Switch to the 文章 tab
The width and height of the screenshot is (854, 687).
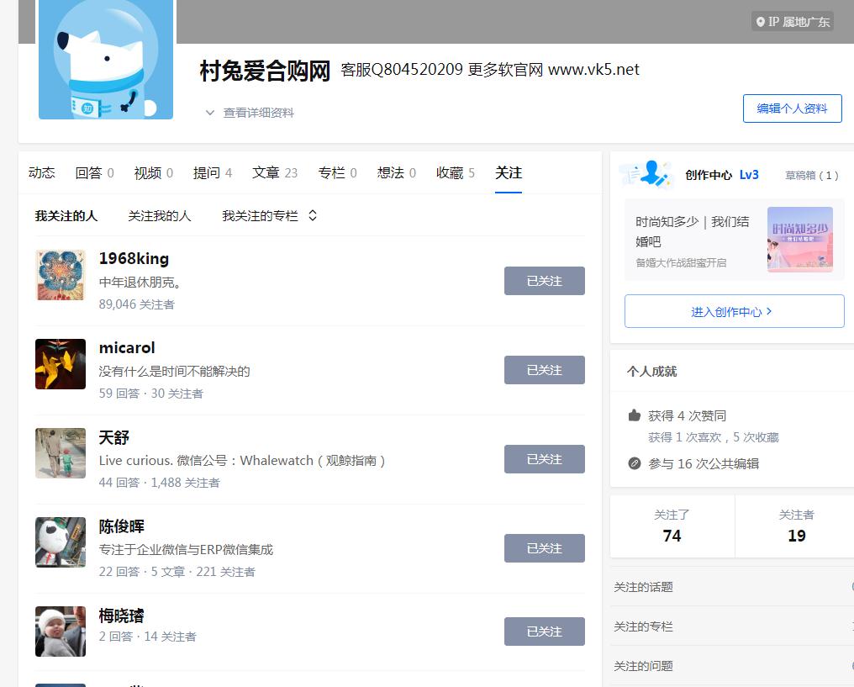tap(274, 172)
